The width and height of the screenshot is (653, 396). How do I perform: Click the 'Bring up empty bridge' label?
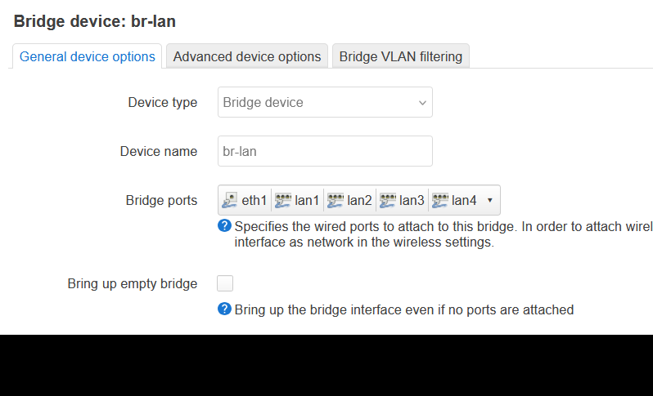click(133, 284)
